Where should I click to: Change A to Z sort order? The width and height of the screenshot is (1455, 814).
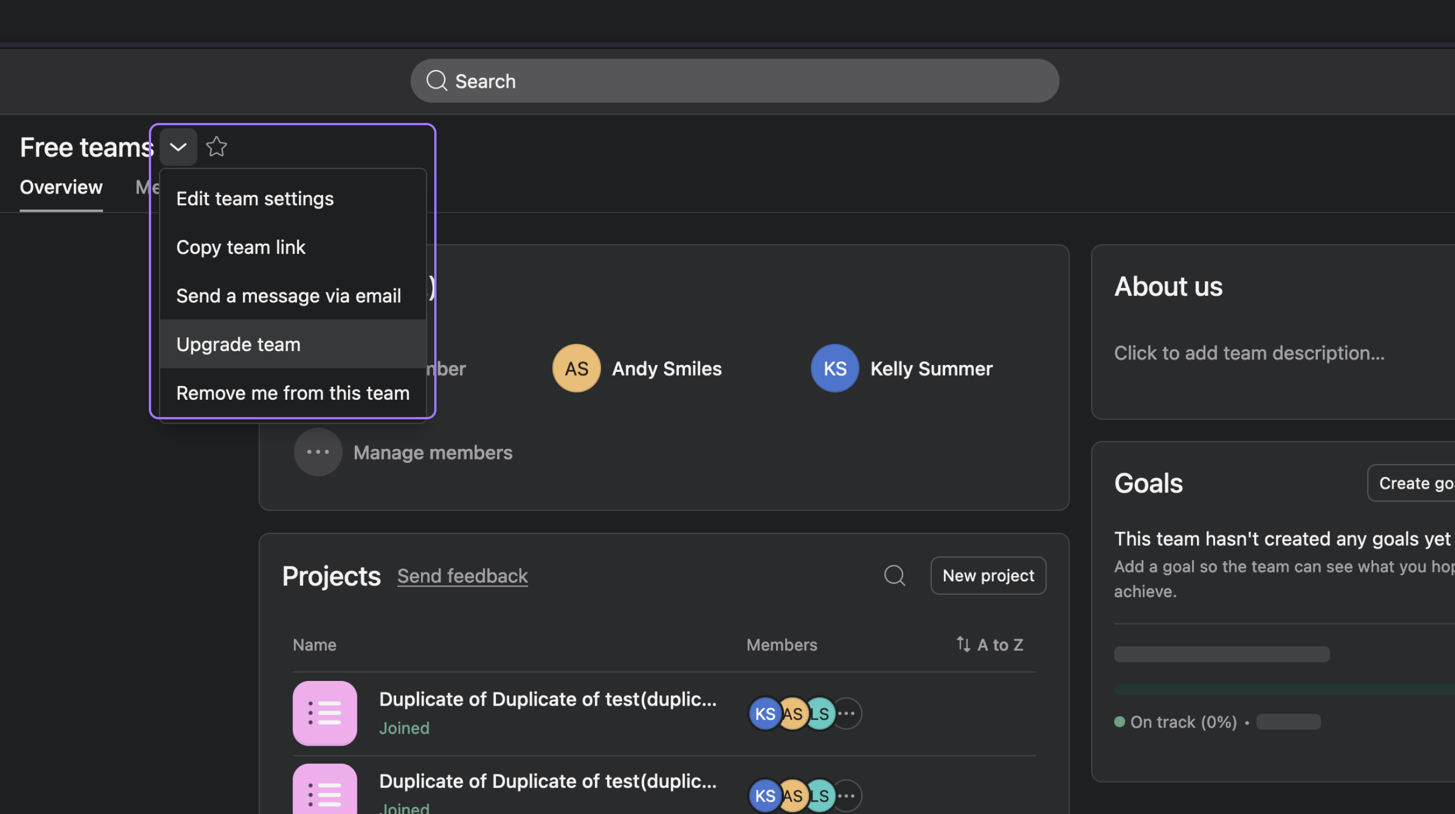989,644
